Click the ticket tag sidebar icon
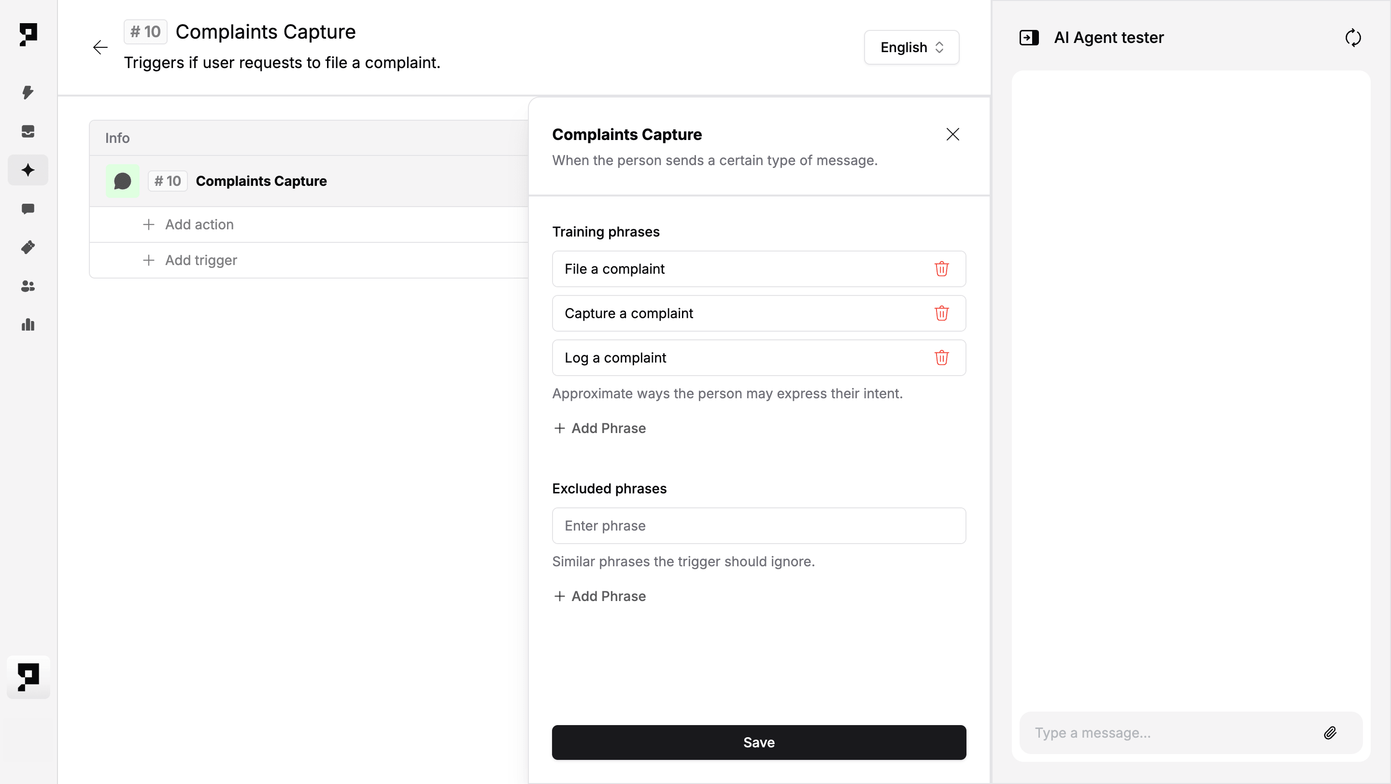 pyautogui.click(x=28, y=247)
